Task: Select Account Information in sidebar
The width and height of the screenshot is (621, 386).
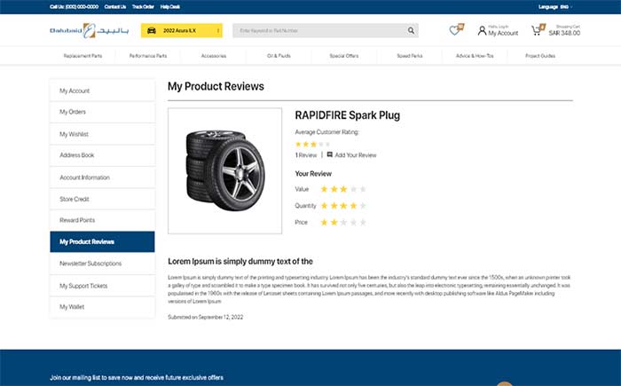Action: tap(102, 177)
